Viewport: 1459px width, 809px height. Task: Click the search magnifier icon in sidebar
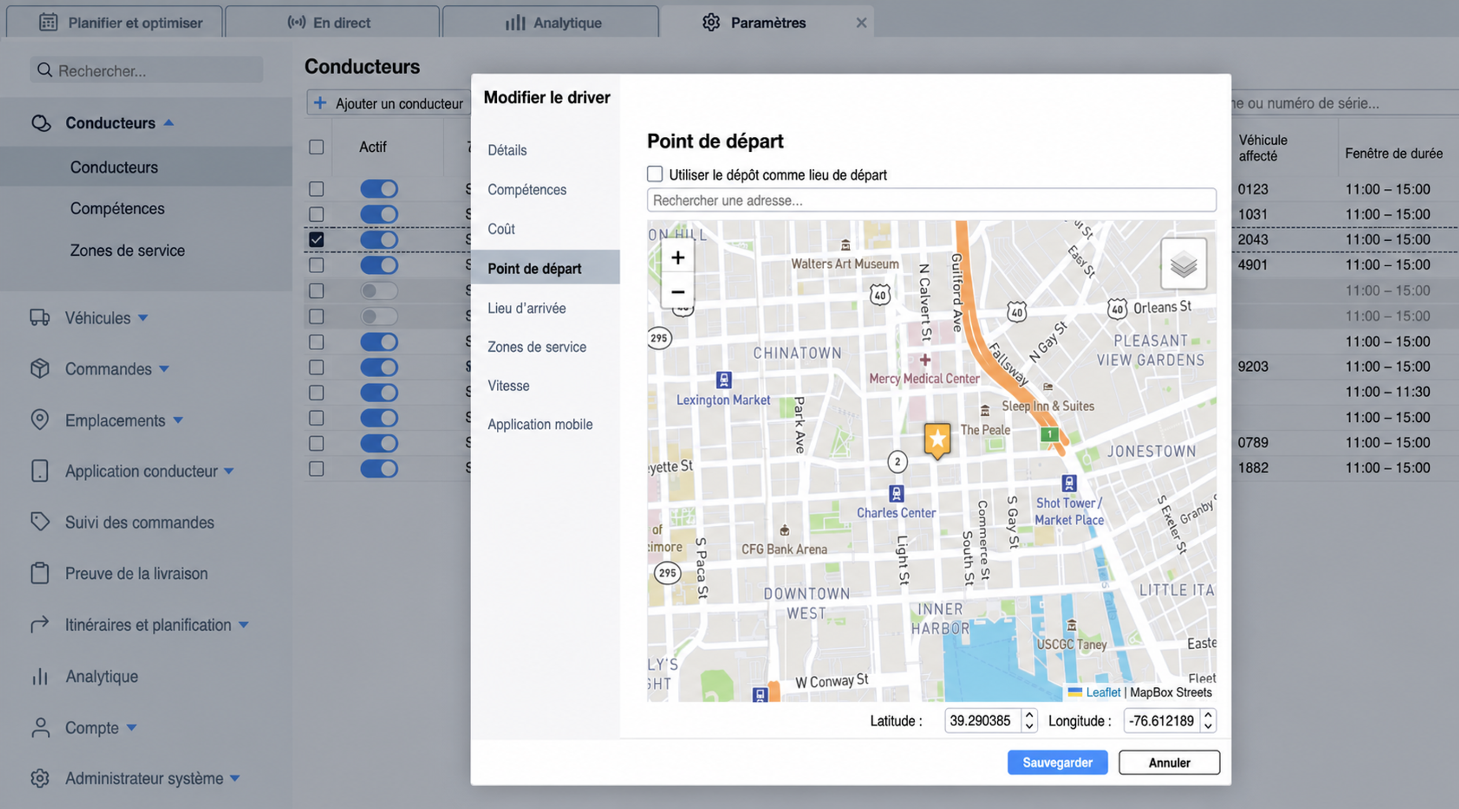(x=44, y=70)
